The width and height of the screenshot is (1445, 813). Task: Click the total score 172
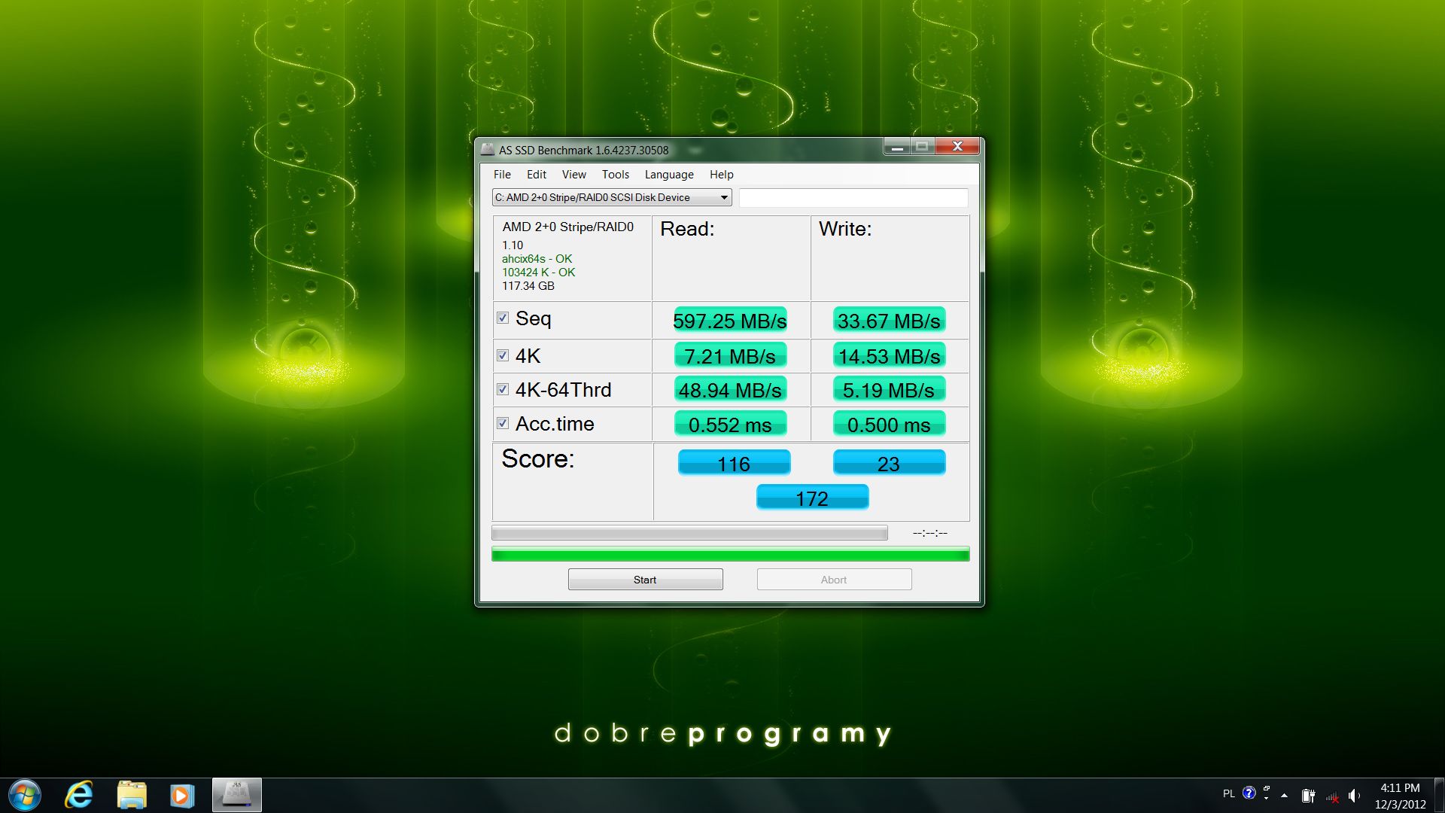click(x=812, y=498)
